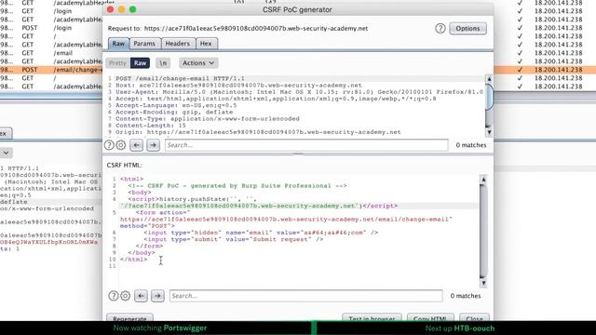Focus the request search field
Screen dimensions: 596x335
pos(306,145)
